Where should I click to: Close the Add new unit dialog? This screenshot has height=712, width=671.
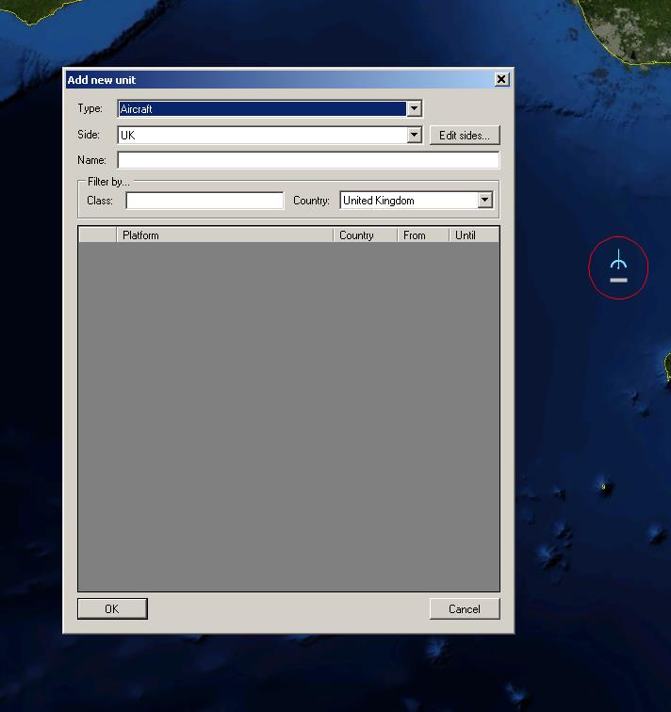coord(501,79)
